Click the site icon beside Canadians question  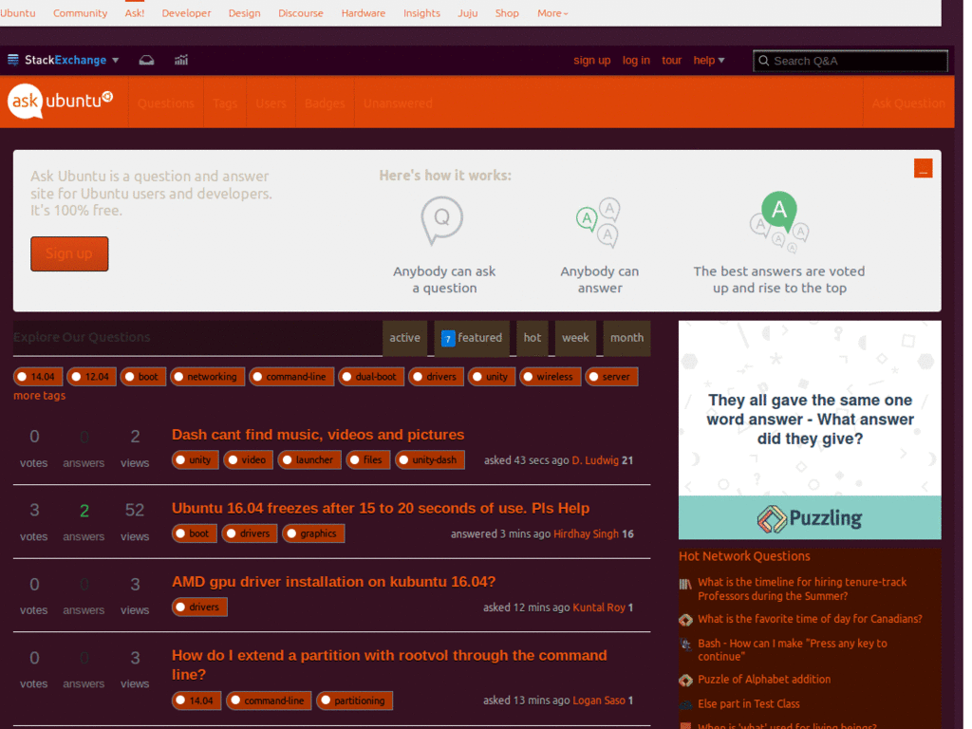[x=685, y=619]
